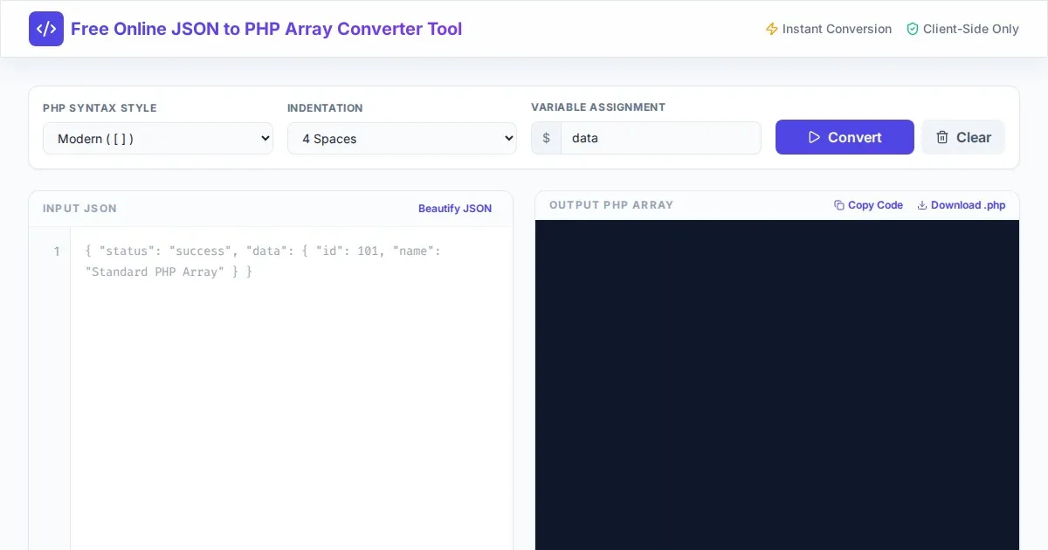The width and height of the screenshot is (1048, 550).
Task: Click the download icon beside Download .php
Action: click(922, 205)
